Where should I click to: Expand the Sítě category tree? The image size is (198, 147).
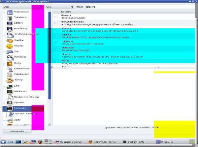[4, 86]
